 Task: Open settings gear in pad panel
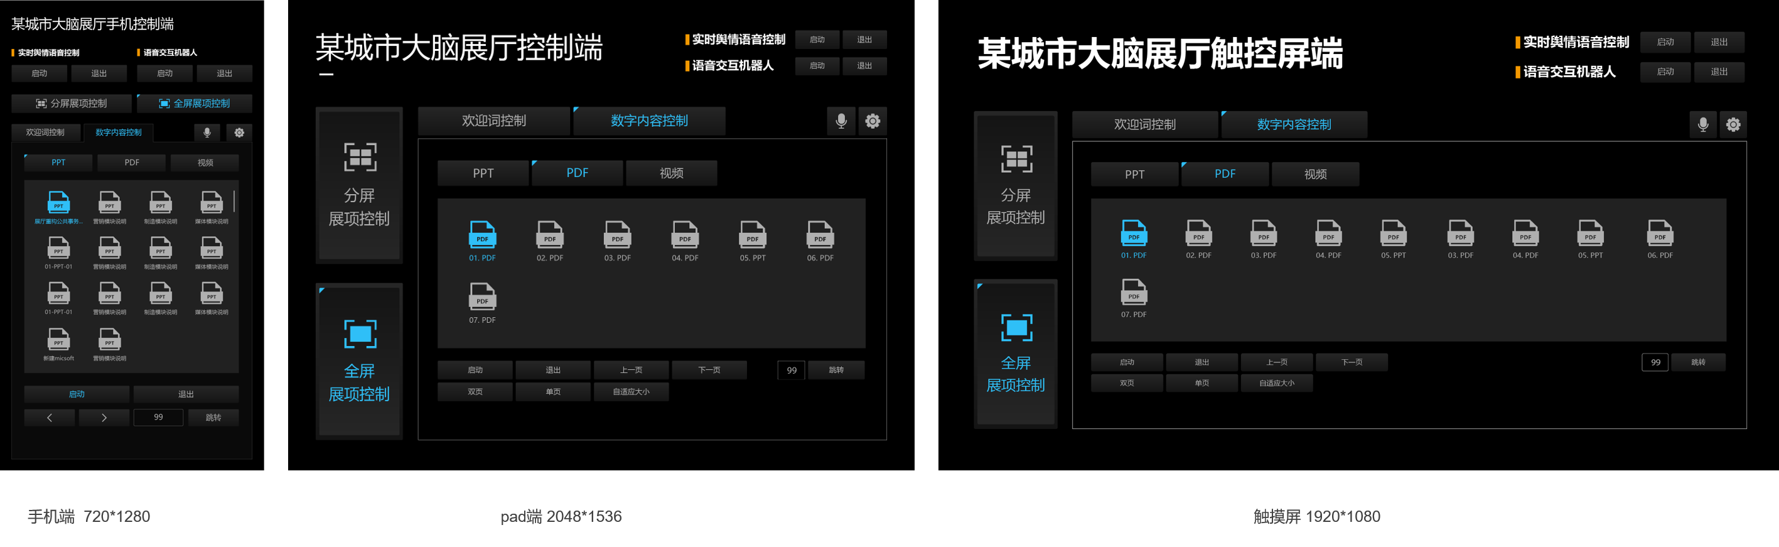click(873, 121)
